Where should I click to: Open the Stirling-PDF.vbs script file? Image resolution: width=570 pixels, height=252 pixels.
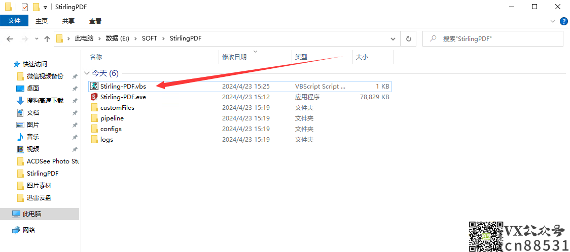point(123,87)
